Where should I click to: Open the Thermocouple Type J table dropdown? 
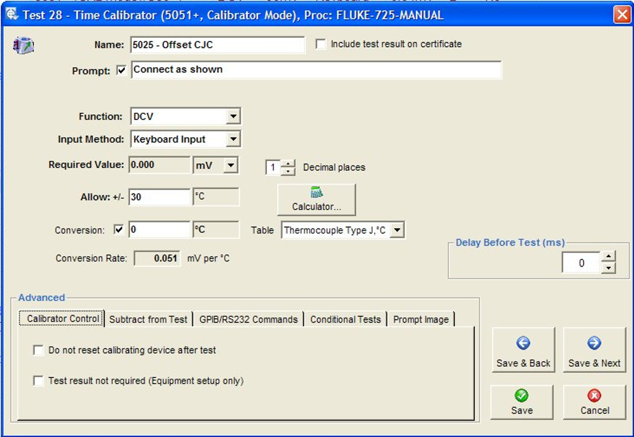[397, 230]
